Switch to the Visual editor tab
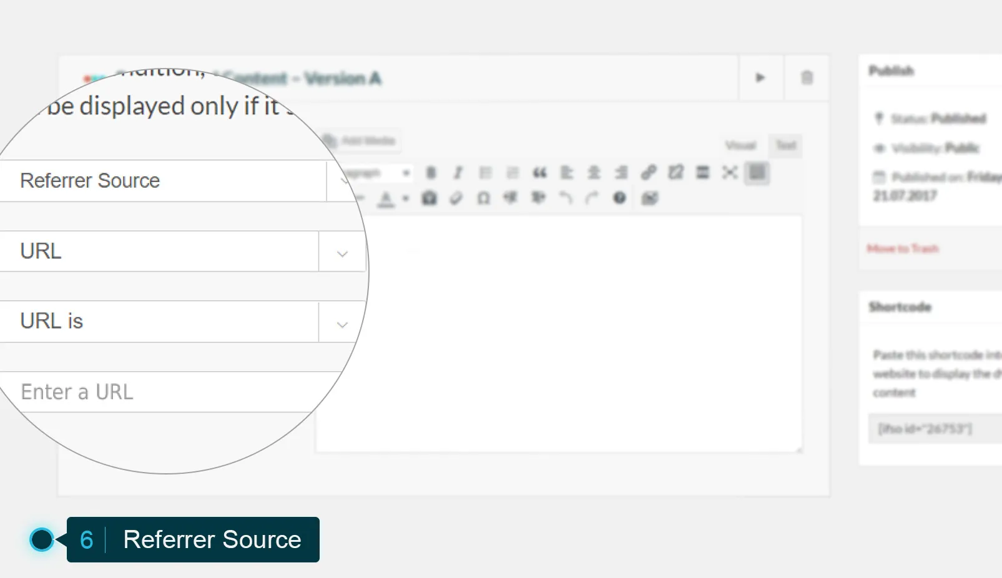The width and height of the screenshot is (1002, 578). click(739, 145)
